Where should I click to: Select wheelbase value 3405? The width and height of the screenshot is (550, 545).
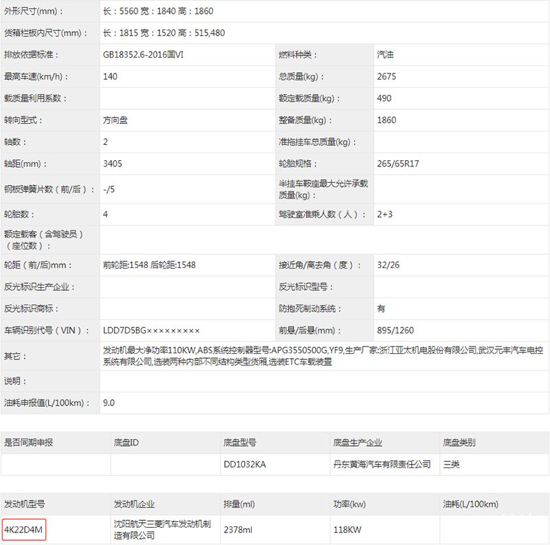(x=113, y=164)
